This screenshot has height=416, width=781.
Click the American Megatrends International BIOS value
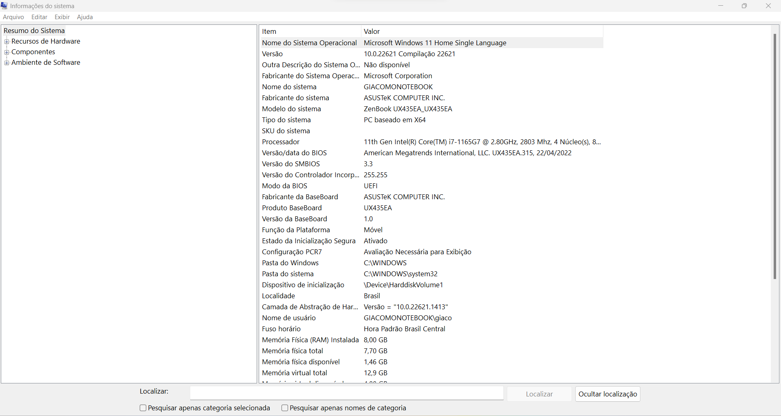(x=468, y=153)
